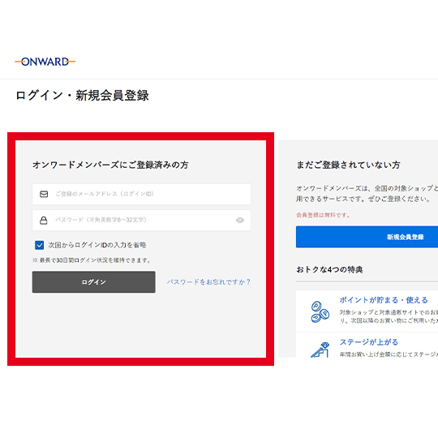Uncheck 次回からログインIDの入力を省略 checkbox
The image size is (438, 438).
tap(40, 245)
